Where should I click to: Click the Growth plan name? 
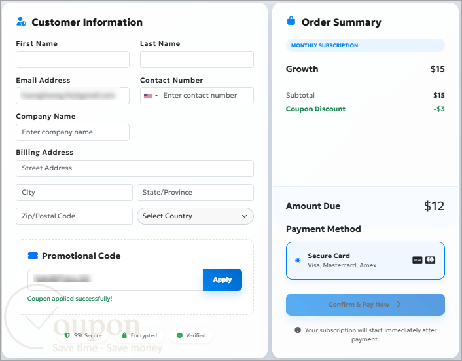(x=302, y=69)
